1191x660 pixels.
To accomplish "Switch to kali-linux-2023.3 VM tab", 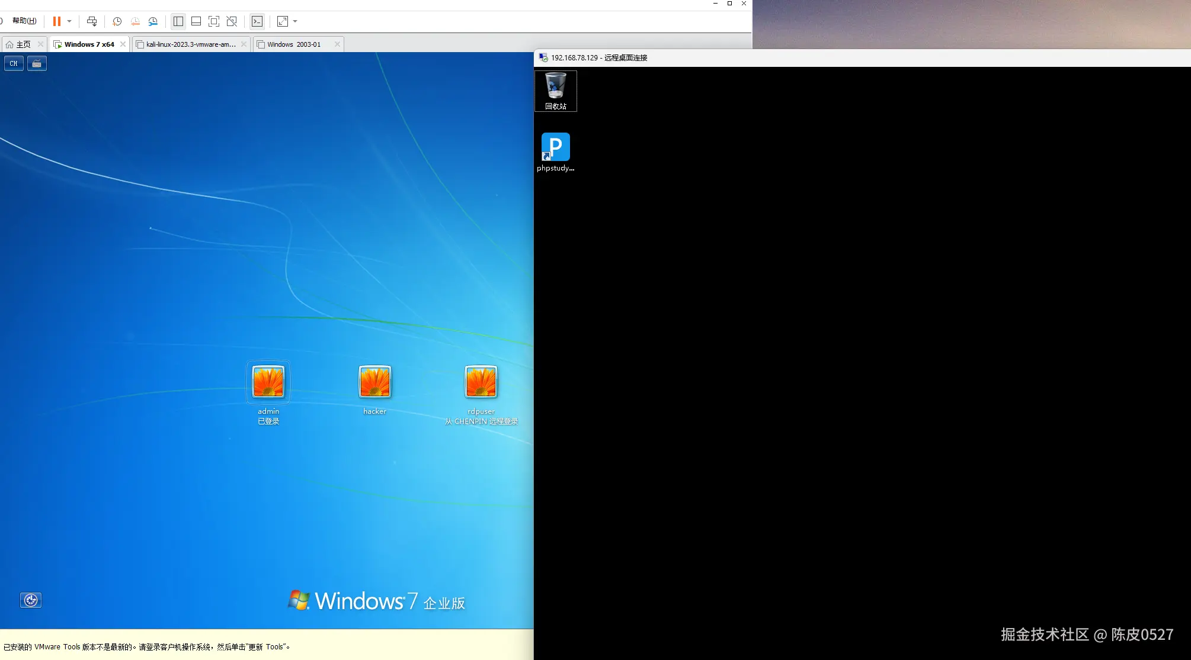I will (x=190, y=44).
